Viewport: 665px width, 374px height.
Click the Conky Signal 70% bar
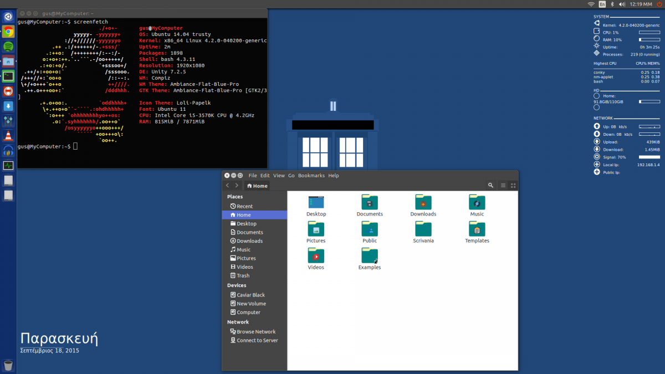649,157
